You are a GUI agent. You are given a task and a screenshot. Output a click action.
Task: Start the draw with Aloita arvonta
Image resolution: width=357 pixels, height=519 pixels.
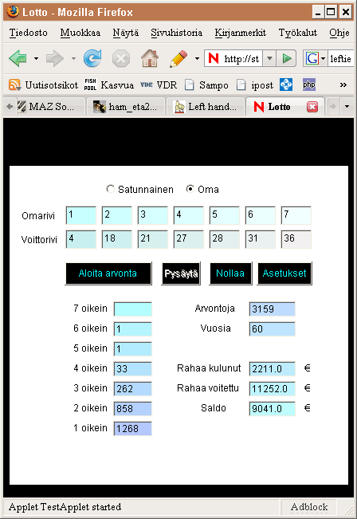pos(108,273)
